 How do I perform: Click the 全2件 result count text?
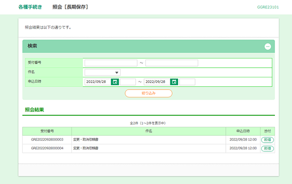148,123
